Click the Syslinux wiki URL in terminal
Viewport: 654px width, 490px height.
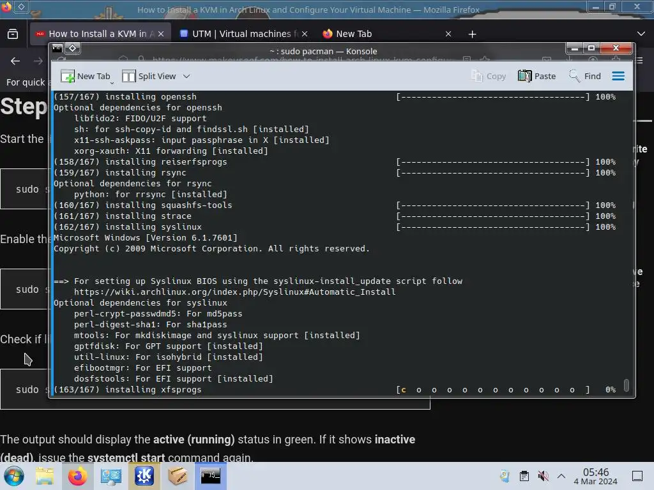point(235,292)
